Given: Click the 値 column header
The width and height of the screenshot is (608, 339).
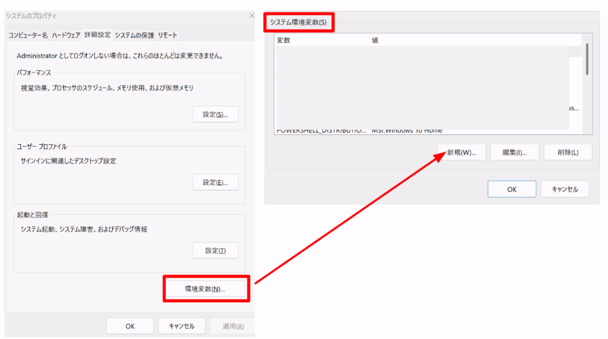Looking at the screenshot, I should tap(474, 40).
